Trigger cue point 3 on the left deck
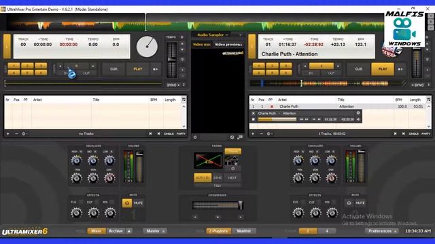The height and width of the screenshot is (244, 435). pos(41,66)
